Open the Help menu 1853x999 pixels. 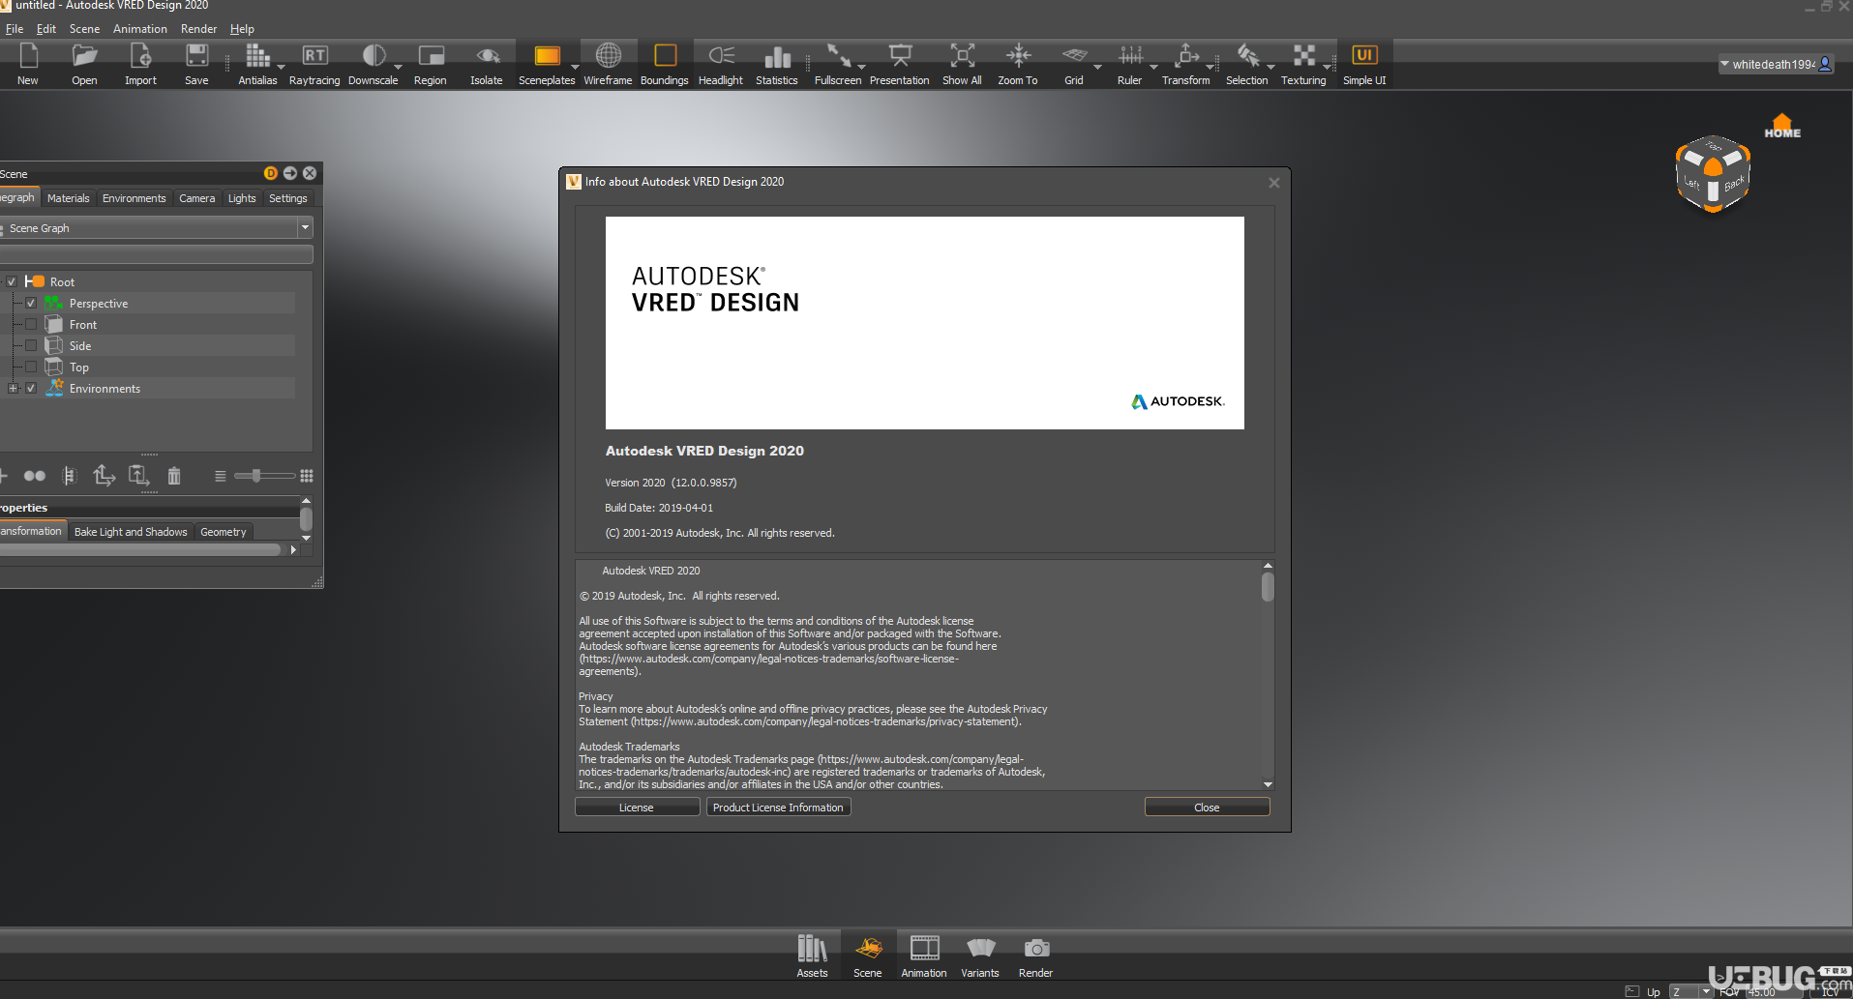coord(242,29)
